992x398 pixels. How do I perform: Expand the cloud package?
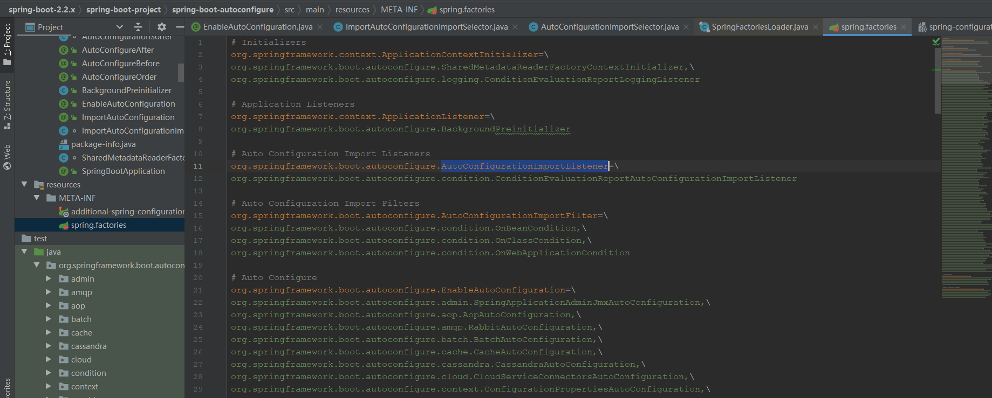click(x=49, y=359)
